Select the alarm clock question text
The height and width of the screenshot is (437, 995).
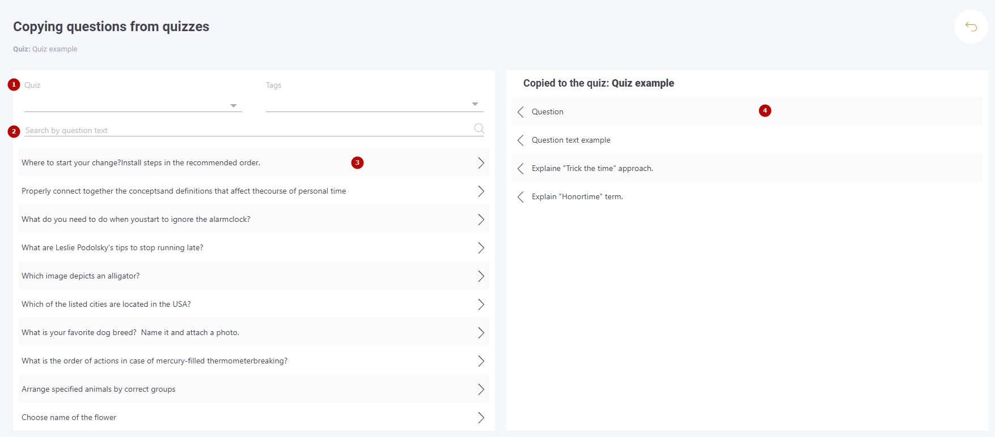(136, 220)
